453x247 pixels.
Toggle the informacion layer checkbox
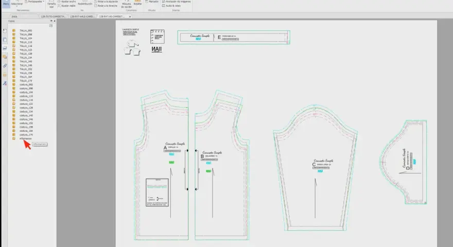click(13, 138)
